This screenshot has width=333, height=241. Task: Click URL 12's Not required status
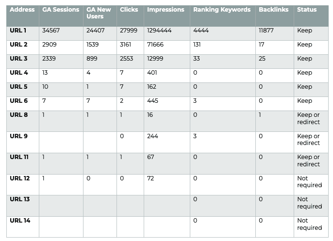click(x=309, y=182)
